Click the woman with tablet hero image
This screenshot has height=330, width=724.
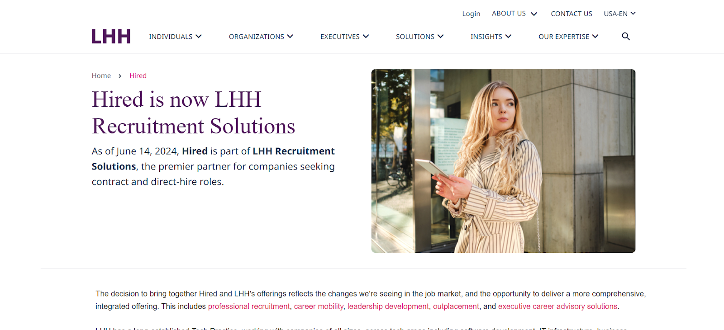tap(503, 161)
